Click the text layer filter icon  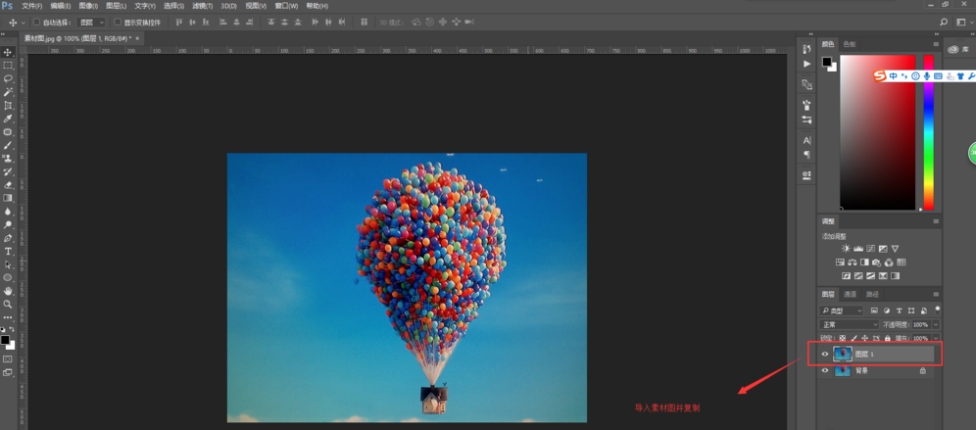tap(899, 311)
